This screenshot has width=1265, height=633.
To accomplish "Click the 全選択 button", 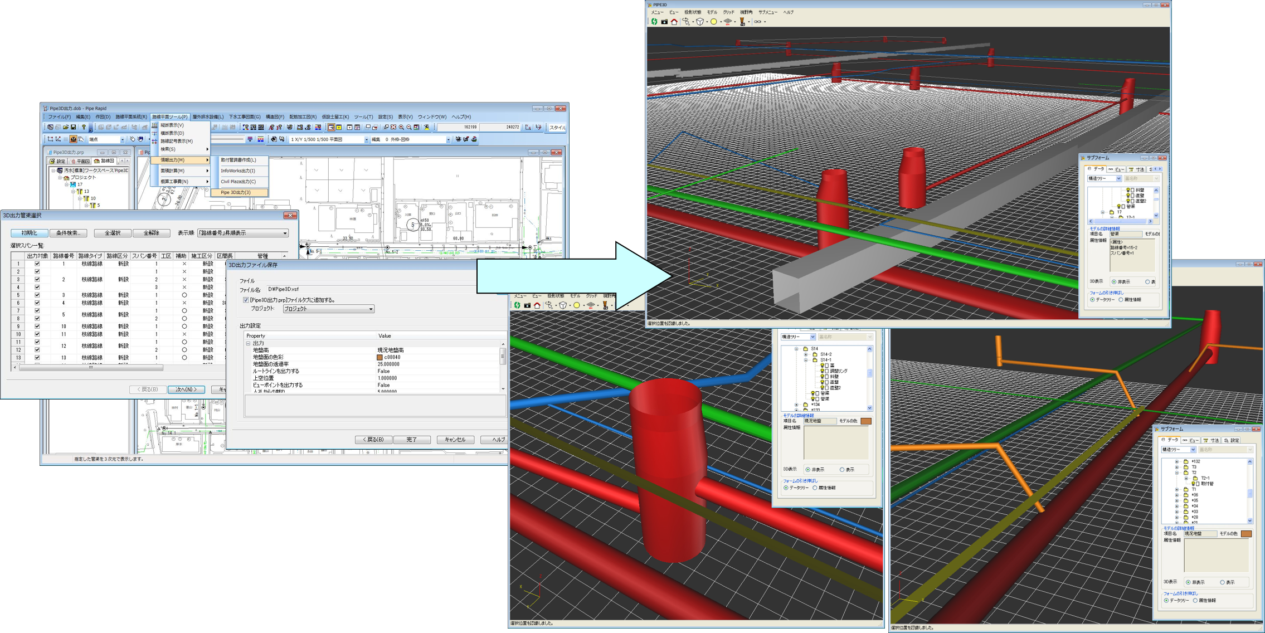I will coord(113,233).
